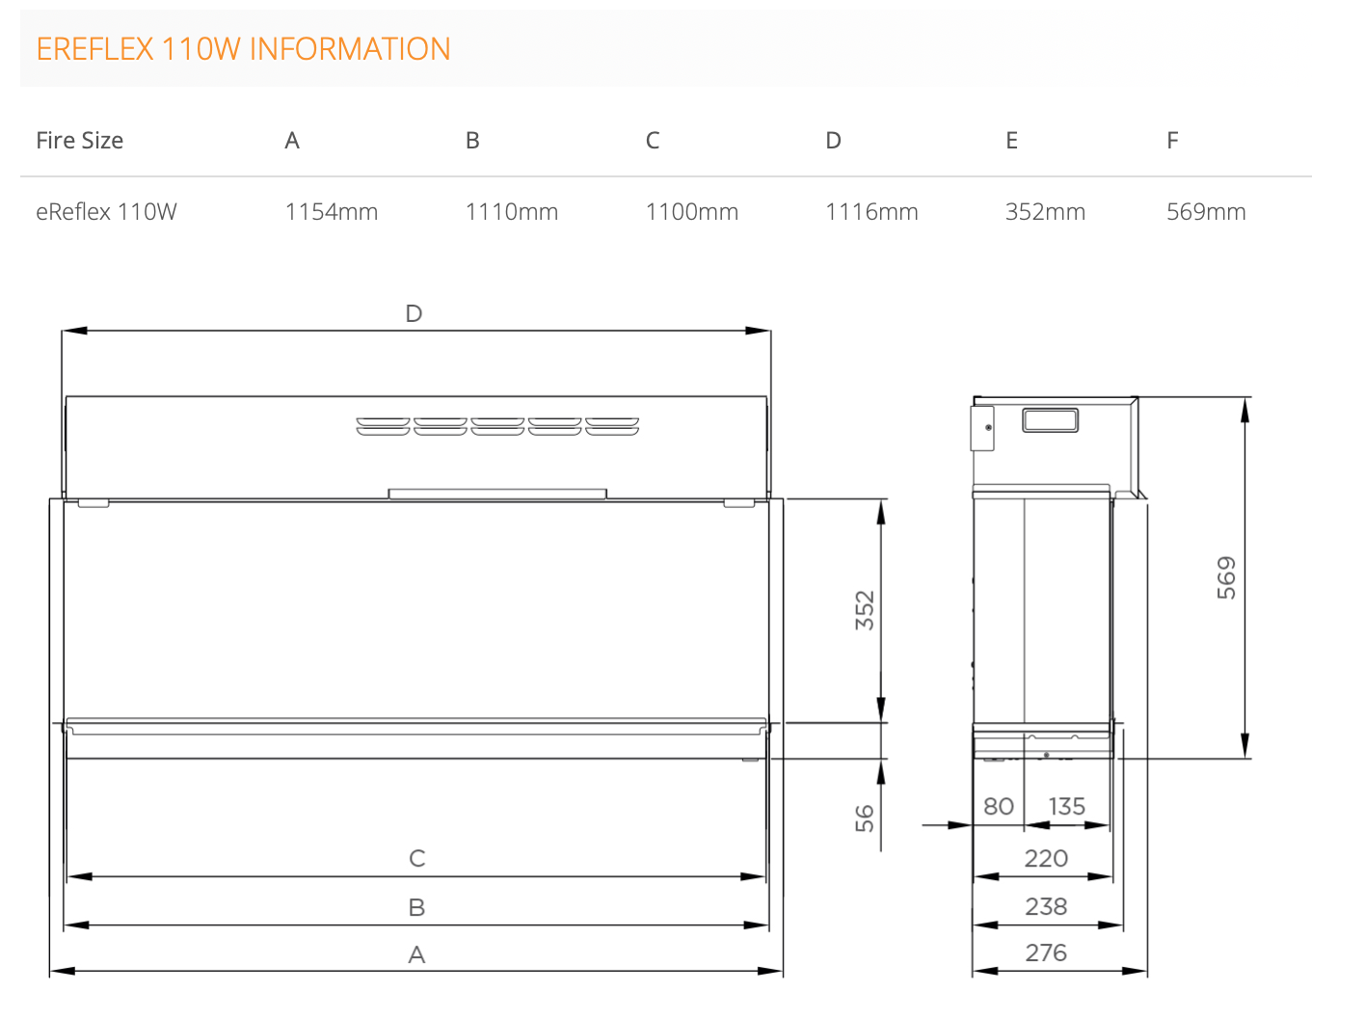Click column header 'B' in the table
1365x1018 pixels.
472,141
